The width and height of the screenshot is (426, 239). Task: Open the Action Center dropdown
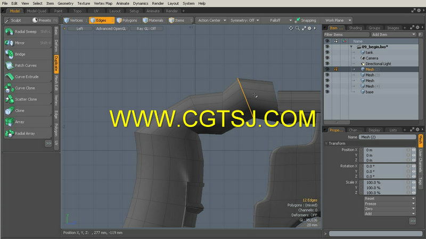coord(212,20)
